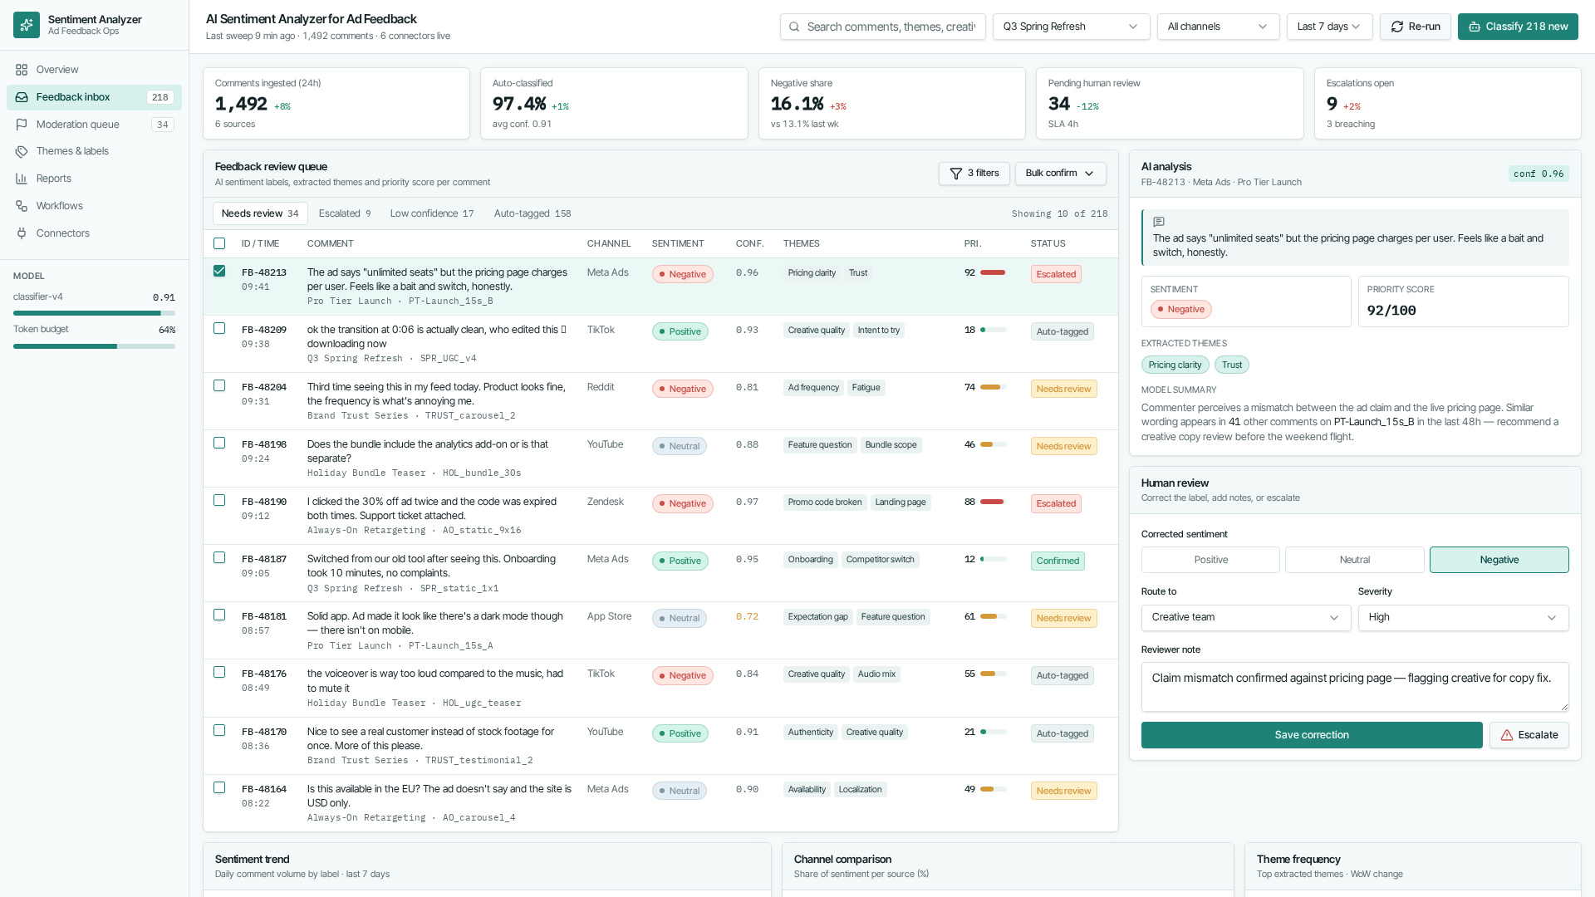Open the Severity High dropdown

click(x=1463, y=618)
